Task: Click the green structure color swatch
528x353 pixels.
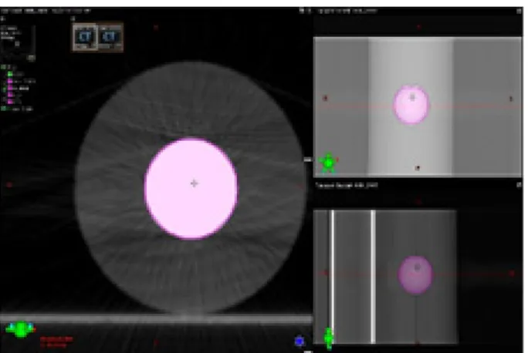Action: pyautogui.click(x=10, y=74)
